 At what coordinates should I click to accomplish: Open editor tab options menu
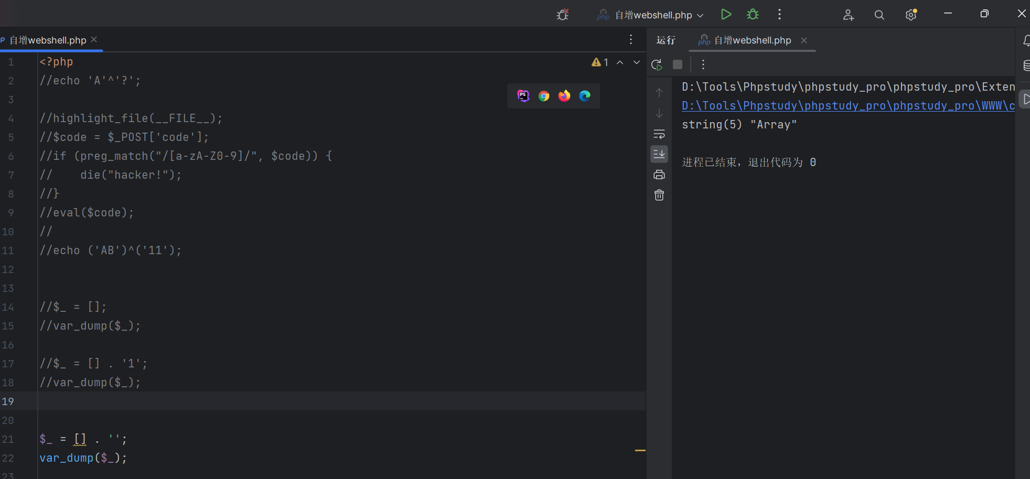(631, 39)
